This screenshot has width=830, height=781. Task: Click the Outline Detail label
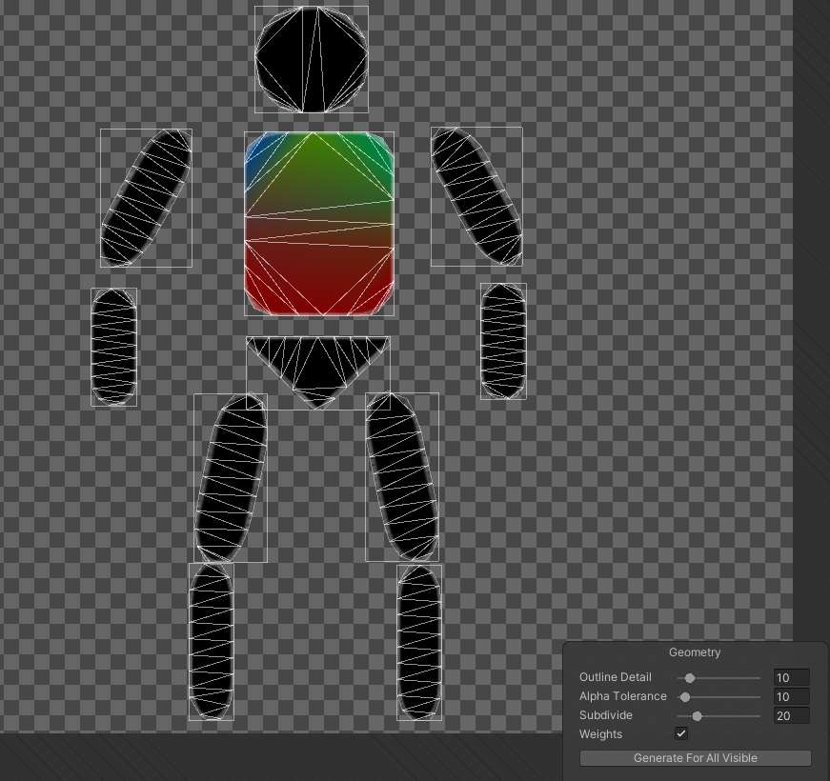tap(615, 677)
